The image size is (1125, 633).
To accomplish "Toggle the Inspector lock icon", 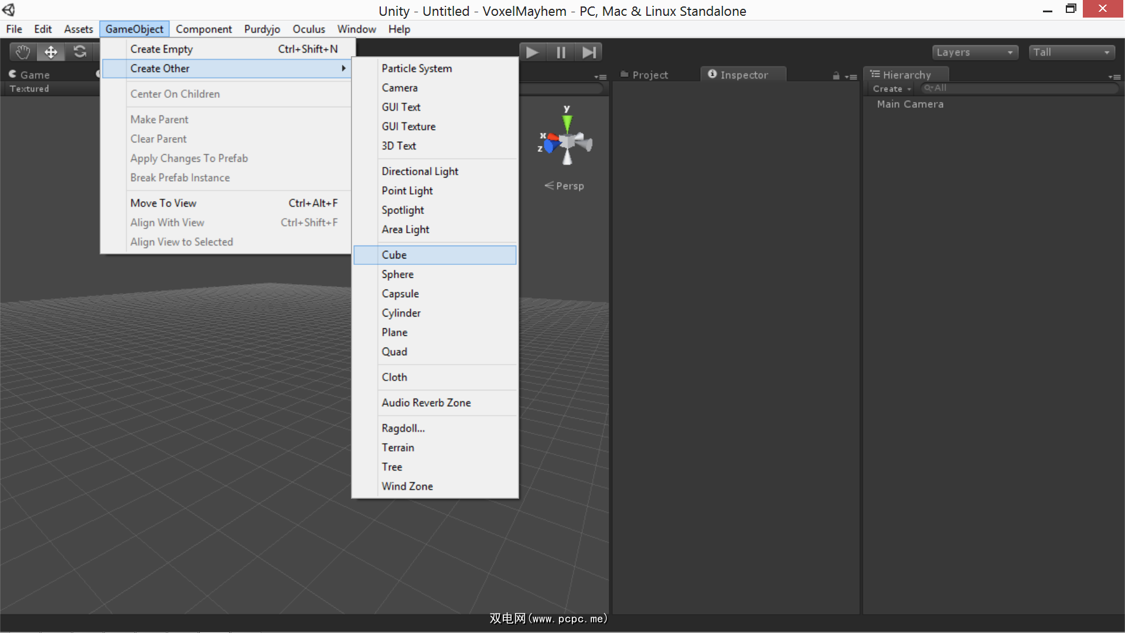I will point(836,76).
